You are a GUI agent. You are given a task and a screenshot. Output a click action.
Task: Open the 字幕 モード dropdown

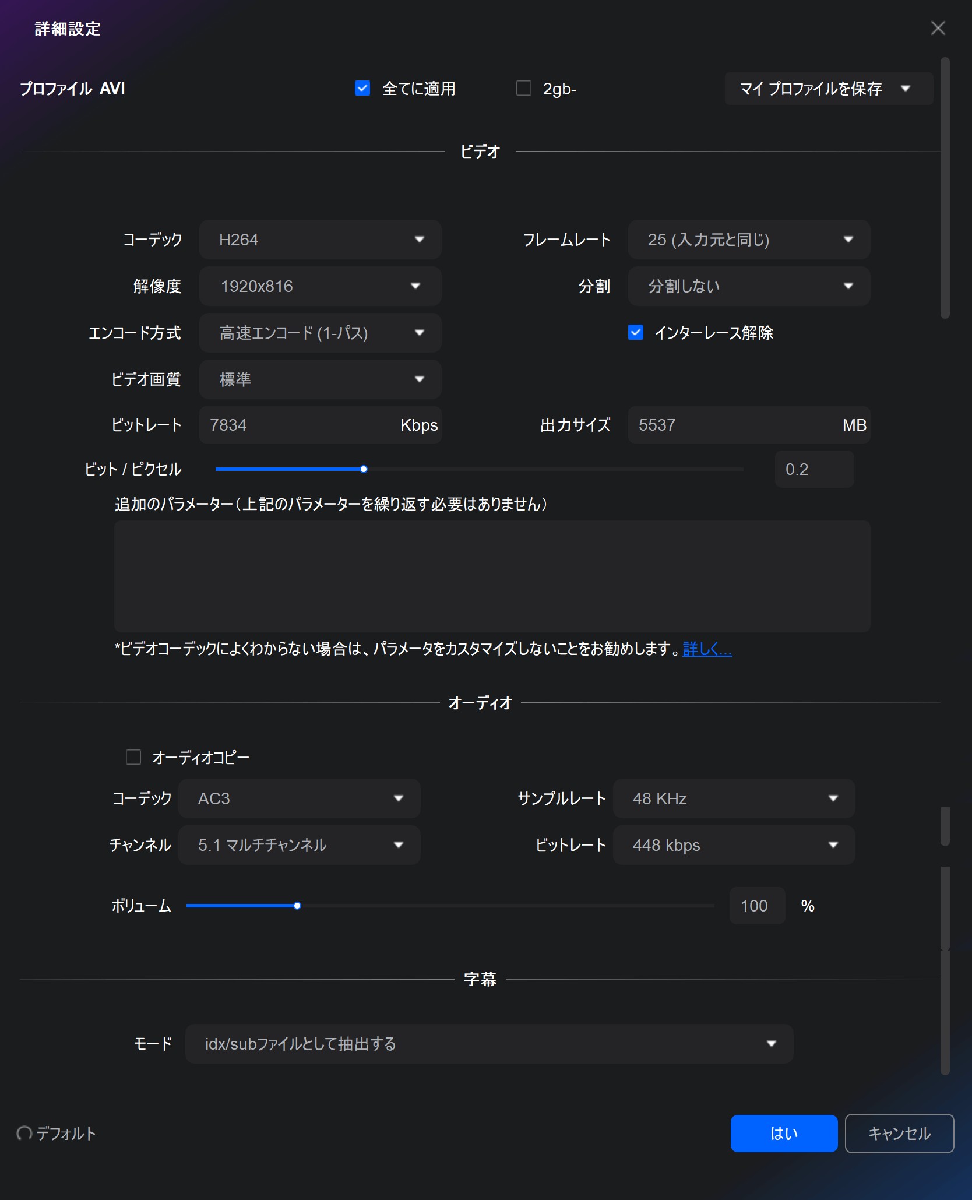click(x=489, y=1044)
